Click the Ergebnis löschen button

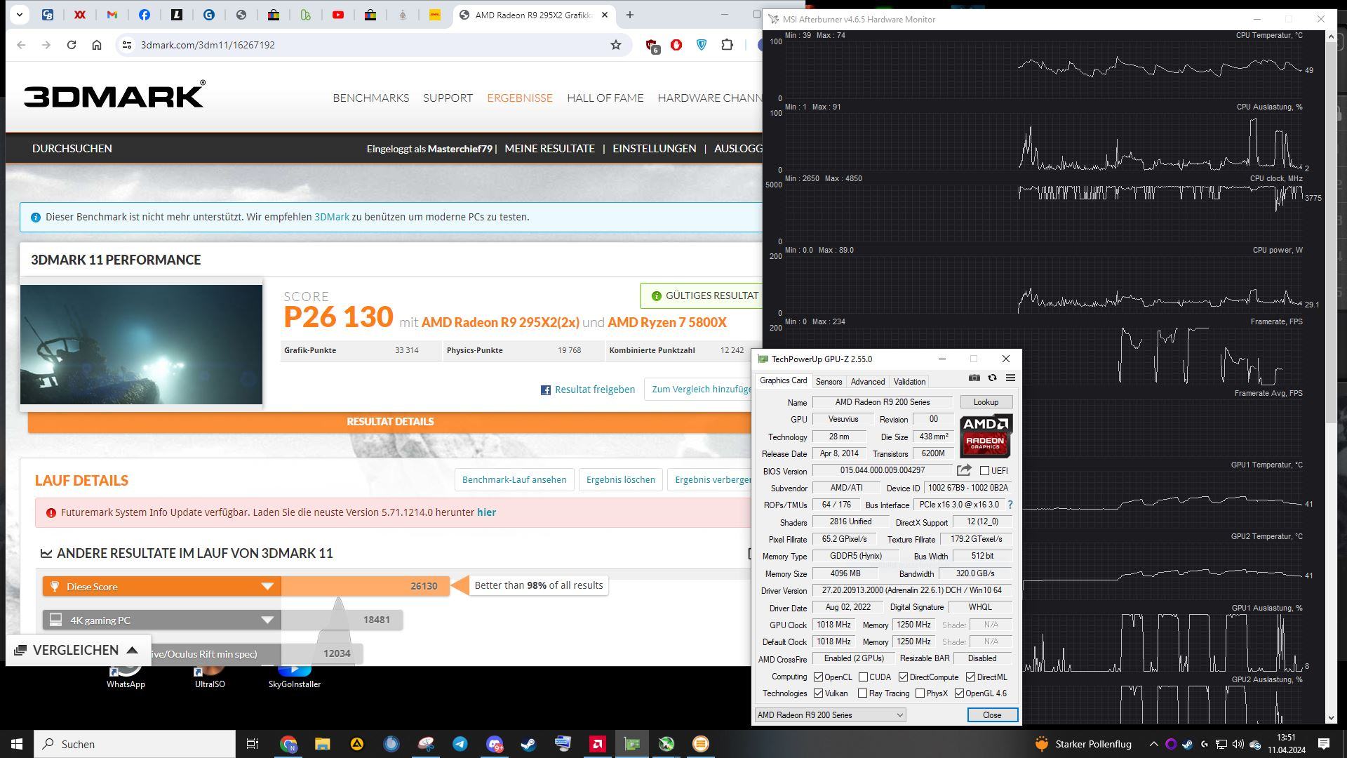point(620,480)
